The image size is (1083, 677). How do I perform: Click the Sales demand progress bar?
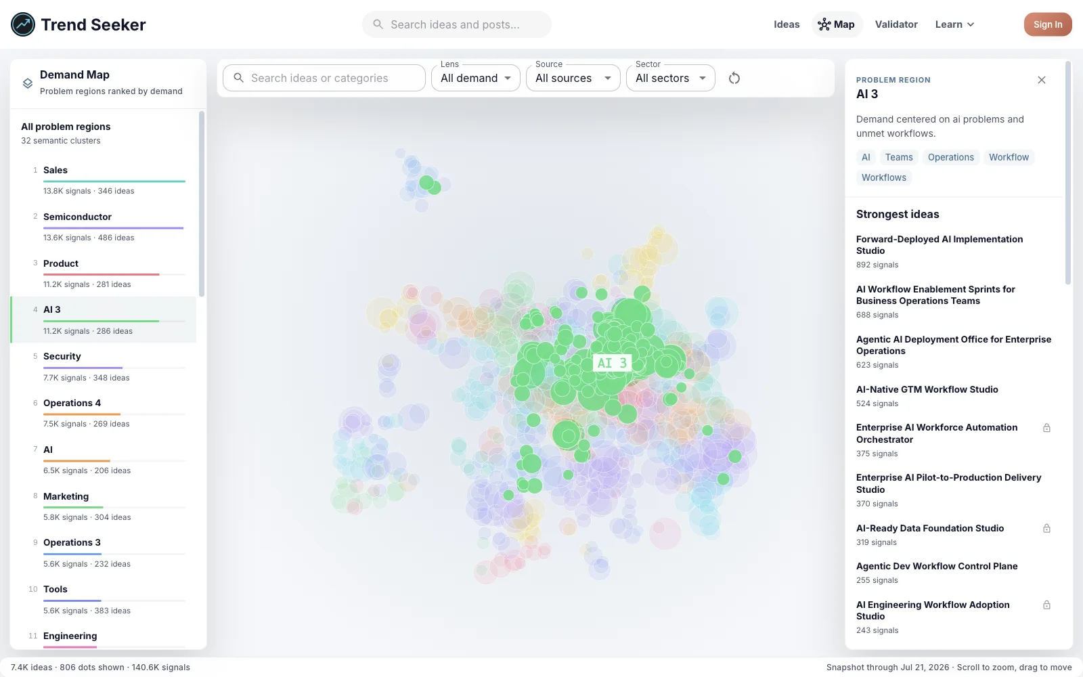(x=114, y=181)
